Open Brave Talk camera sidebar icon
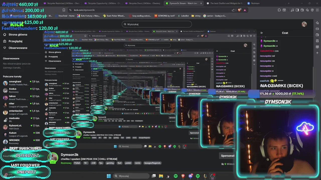The width and height of the screenshot is (321, 180). [317, 29]
